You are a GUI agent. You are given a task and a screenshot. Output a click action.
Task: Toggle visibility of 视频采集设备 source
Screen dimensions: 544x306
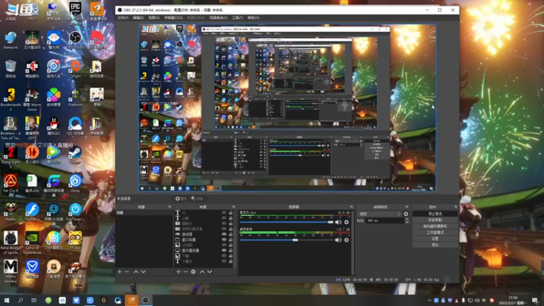(x=224, y=229)
